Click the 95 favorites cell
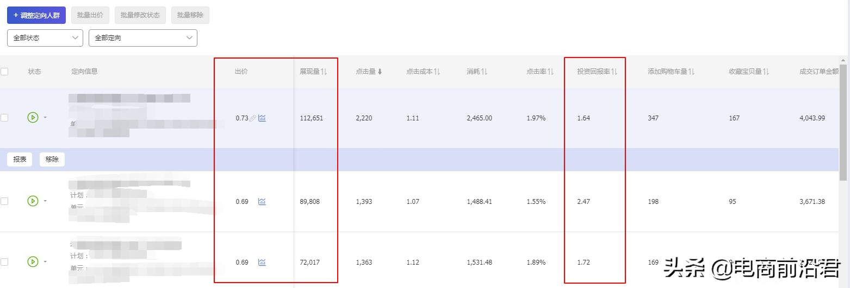This screenshot has height=288, width=850. (733, 201)
